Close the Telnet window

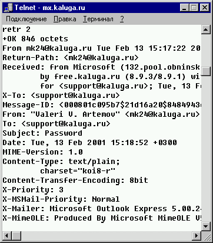click(204, 8)
